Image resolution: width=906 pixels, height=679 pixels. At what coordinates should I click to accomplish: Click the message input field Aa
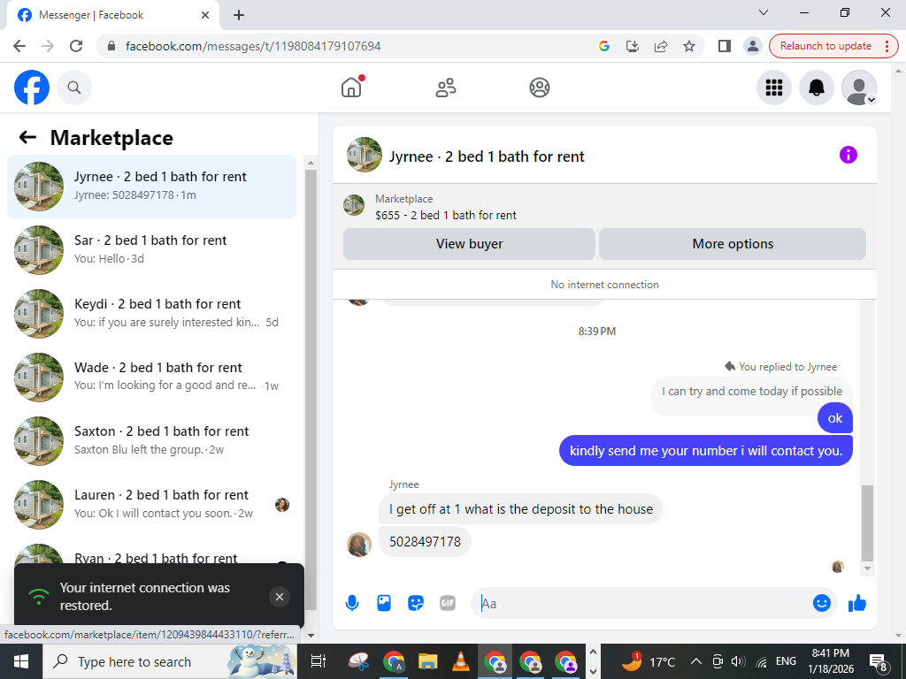(x=641, y=603)
